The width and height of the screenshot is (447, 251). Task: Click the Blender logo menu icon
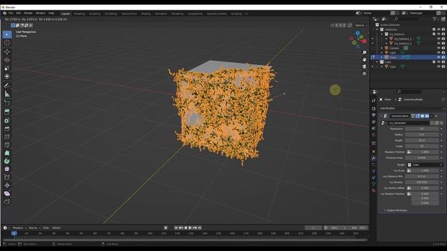point(5,13)
